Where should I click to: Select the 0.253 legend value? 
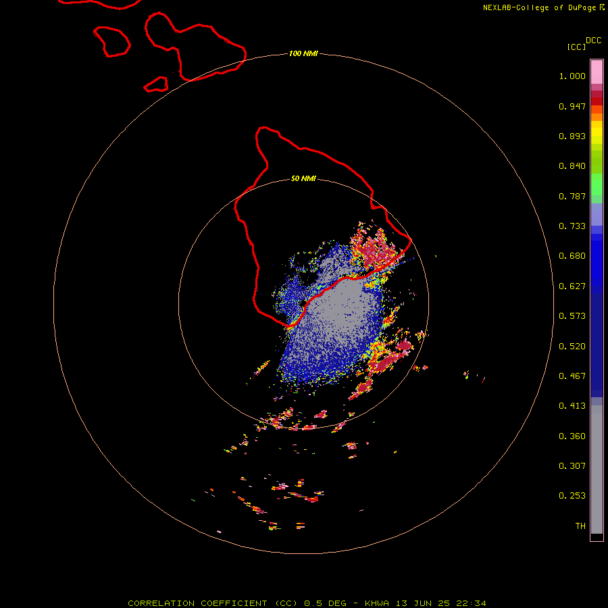(x=572, y=496)
